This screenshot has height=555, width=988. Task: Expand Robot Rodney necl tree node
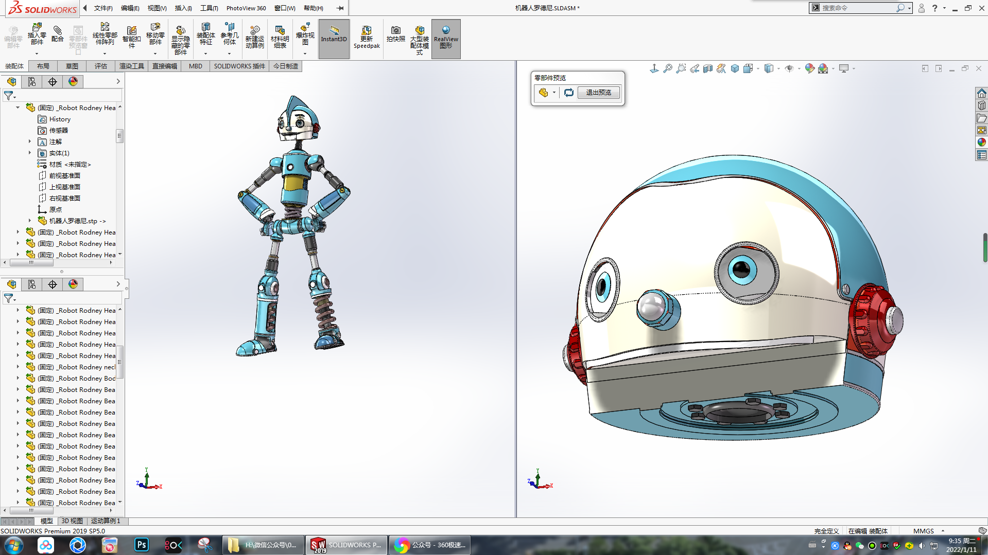[x=18, y=367]
